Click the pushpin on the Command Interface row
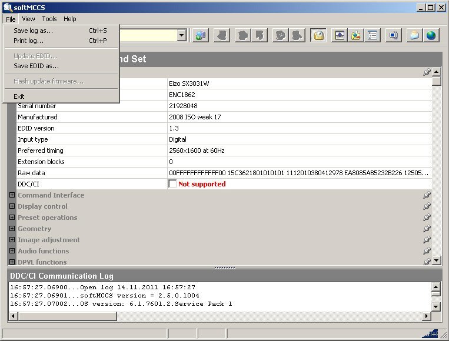449x341 pixels. pyautogui.click(x=427, y=195)
